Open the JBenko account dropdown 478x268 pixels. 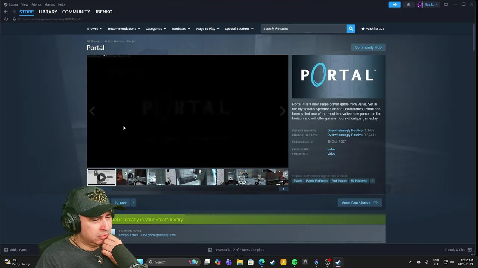(x=428, y=4)
